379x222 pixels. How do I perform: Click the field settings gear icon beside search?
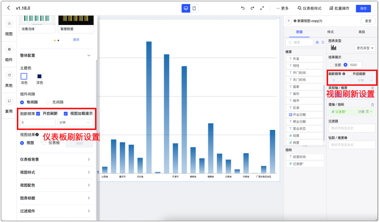point(317,42)
